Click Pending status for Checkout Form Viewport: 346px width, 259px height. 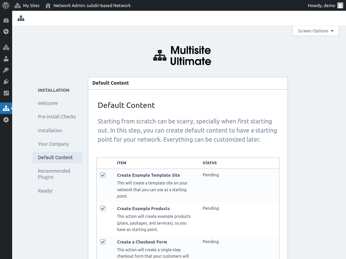[x=211, y=241]
